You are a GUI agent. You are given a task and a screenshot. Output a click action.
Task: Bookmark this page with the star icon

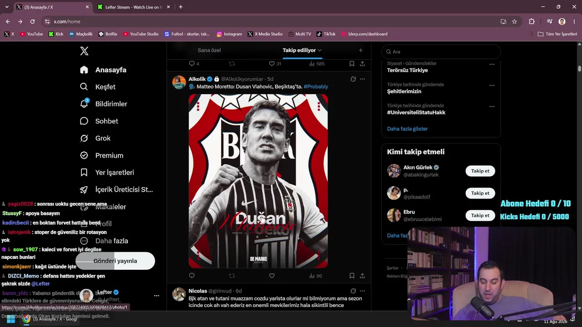(x=514, y=21)
